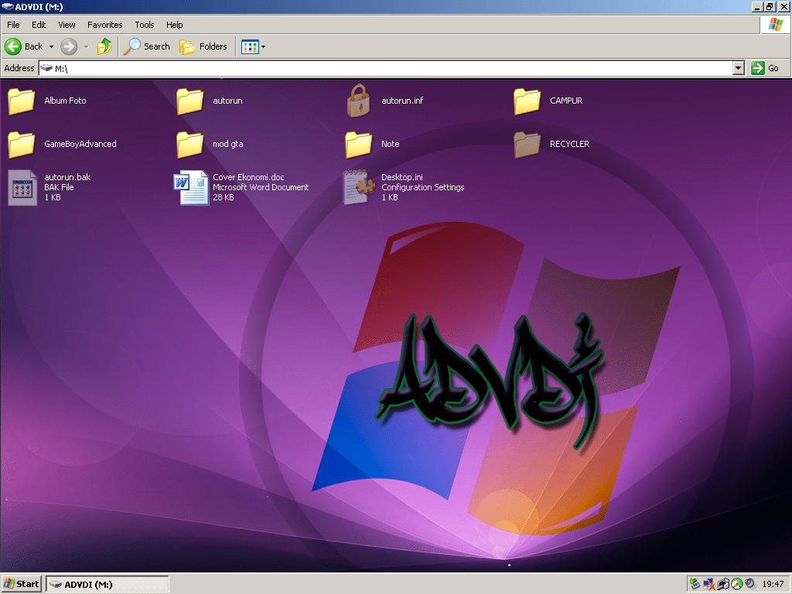This screenshot has width=792, height=594.
Task: Select the RECYCLER folder icon
Action: [527, 144]
